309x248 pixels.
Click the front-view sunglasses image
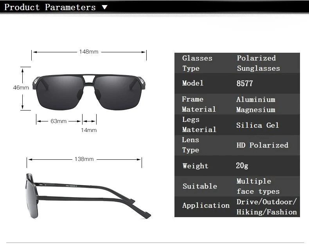(89, 92)
